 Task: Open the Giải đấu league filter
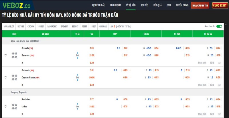(103, 26)
